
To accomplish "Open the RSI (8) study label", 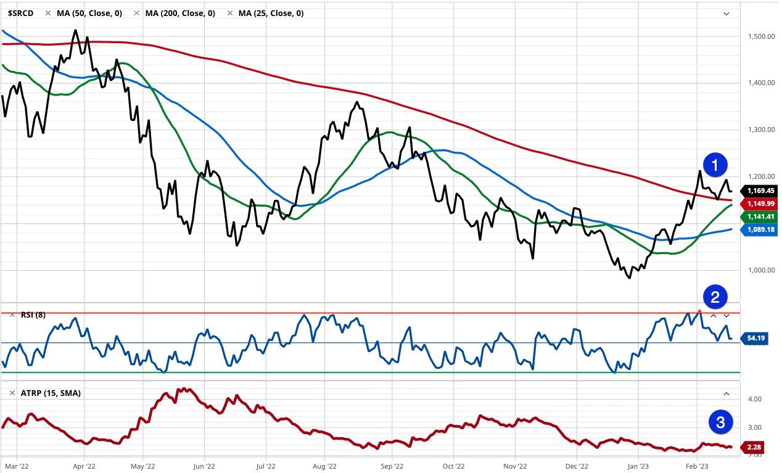I will pos(33,315).
